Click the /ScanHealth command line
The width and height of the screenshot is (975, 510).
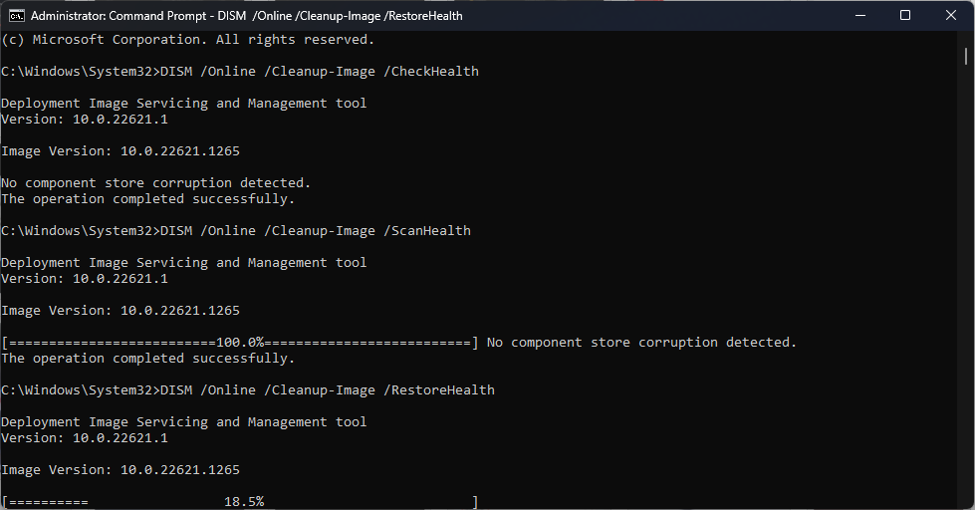pos(236,231)
